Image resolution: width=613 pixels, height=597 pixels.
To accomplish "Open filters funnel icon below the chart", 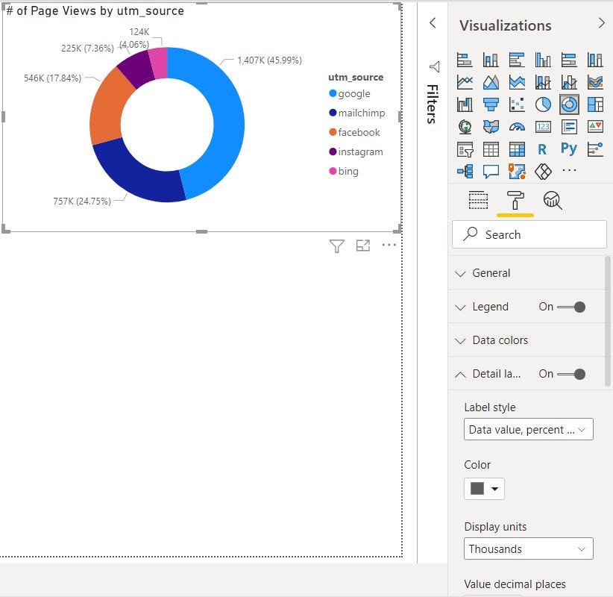I will click(336, 246).
